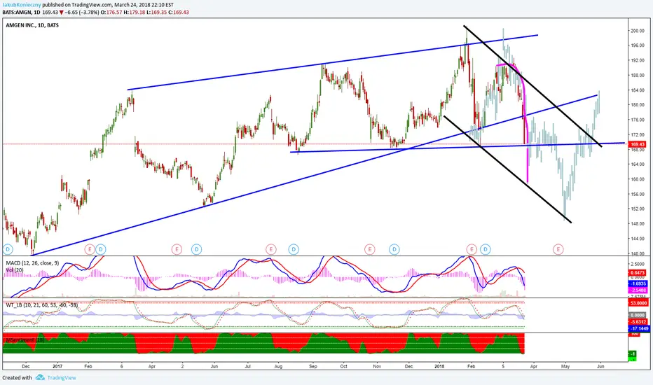
Task: Click the green -1 MSentiment value tag
Action: (633, 354)
